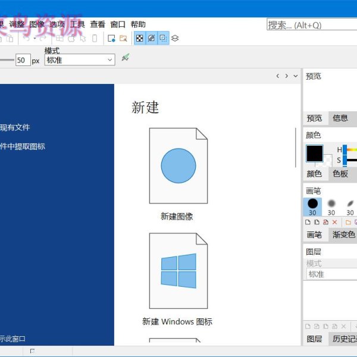Switch to the 颜色 tab

point(314,174)
